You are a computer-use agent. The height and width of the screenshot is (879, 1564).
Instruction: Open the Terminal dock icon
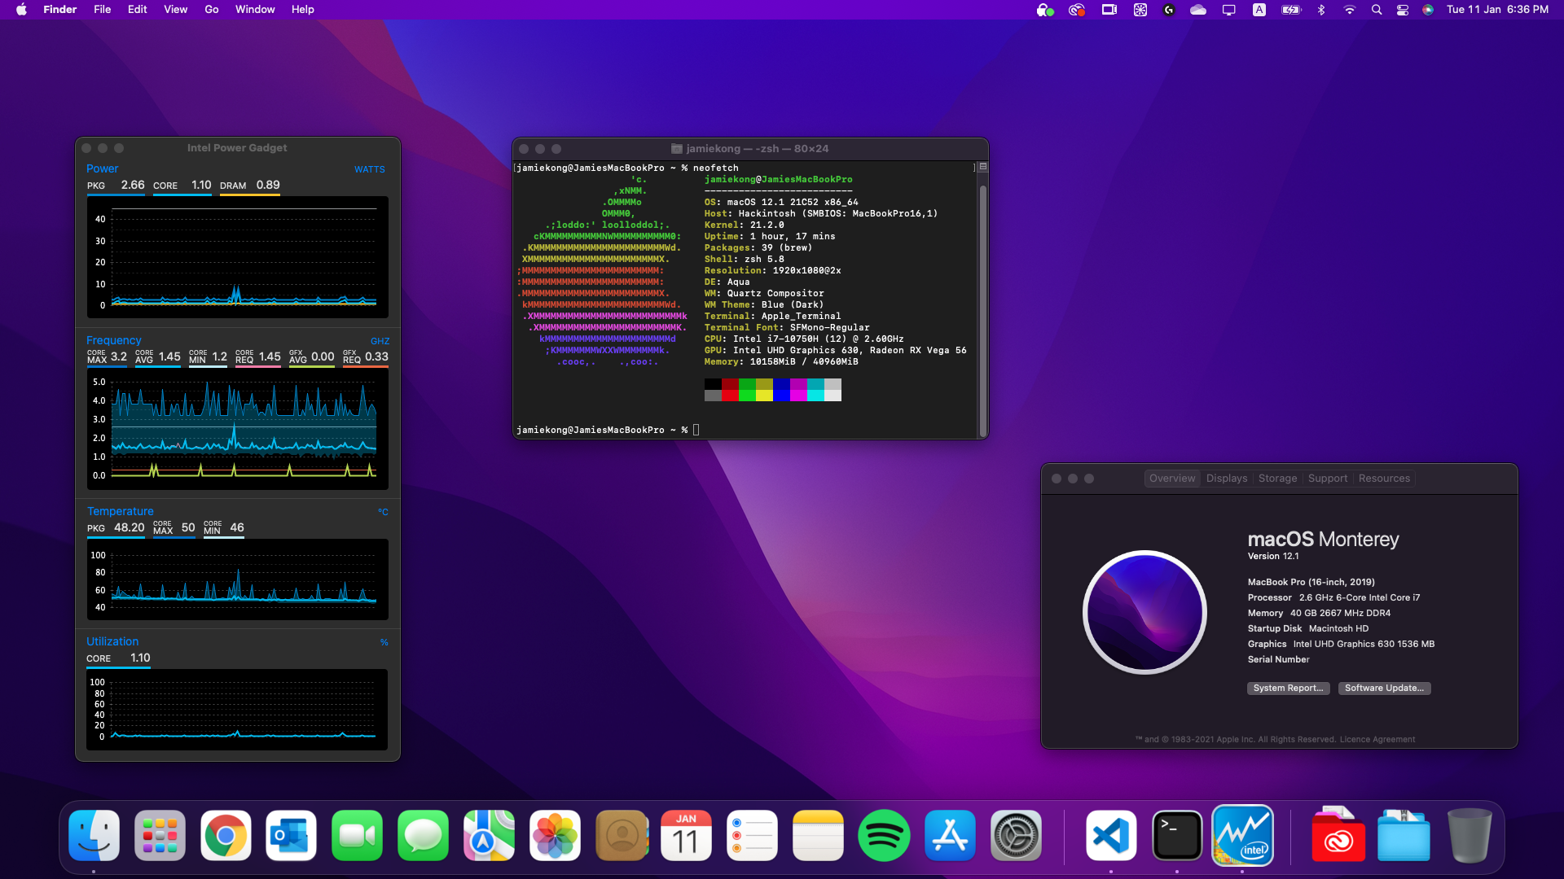point(1176,836)
